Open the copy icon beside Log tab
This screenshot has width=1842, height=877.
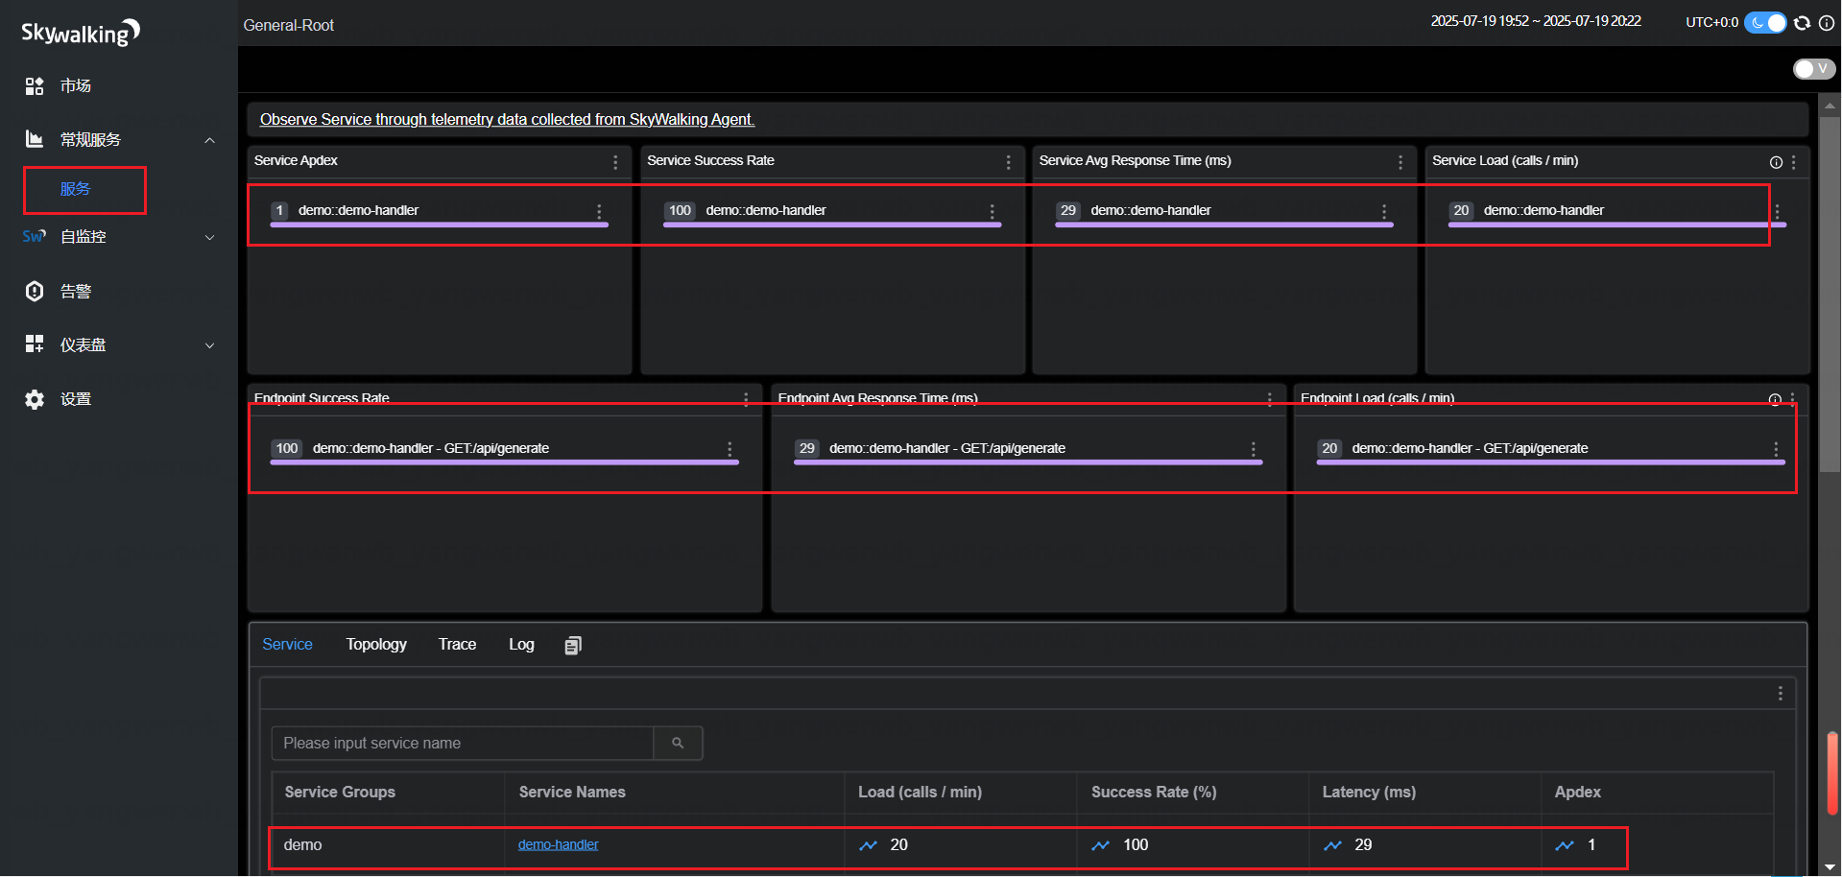573,646
